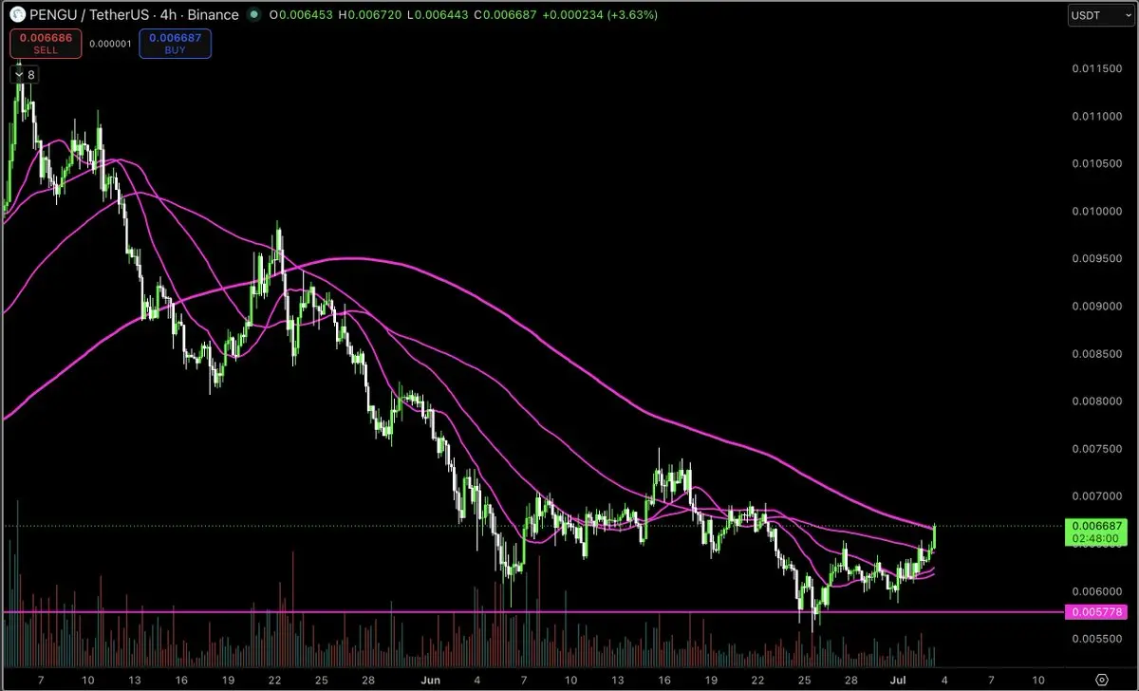Screen dimensions: 1139x691
Task: Click the 0.009000 price axis label
Action: [1096, 306]
